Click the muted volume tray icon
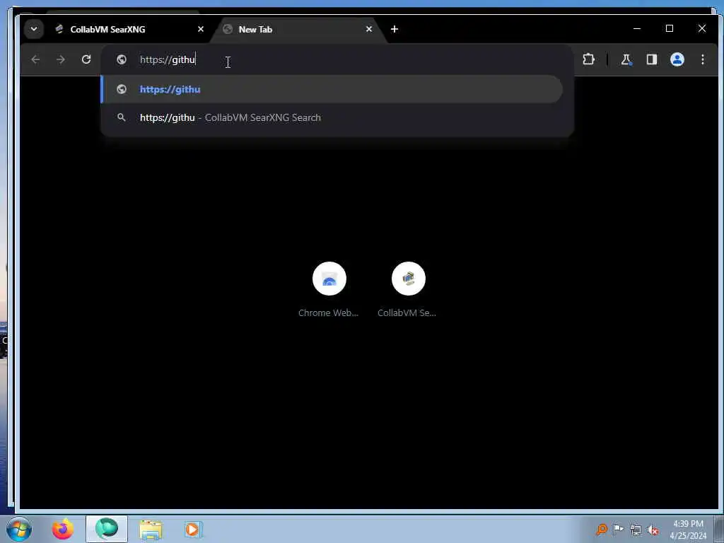 (653, 530)
